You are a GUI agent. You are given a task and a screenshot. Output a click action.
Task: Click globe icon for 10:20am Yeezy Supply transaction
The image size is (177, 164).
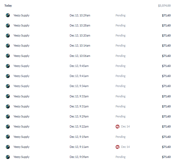(x=8, y=35)
